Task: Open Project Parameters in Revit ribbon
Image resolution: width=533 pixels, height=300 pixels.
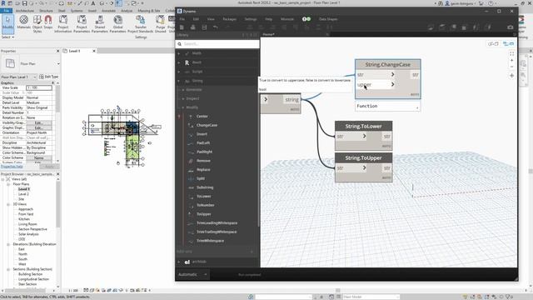Action: 82,23
